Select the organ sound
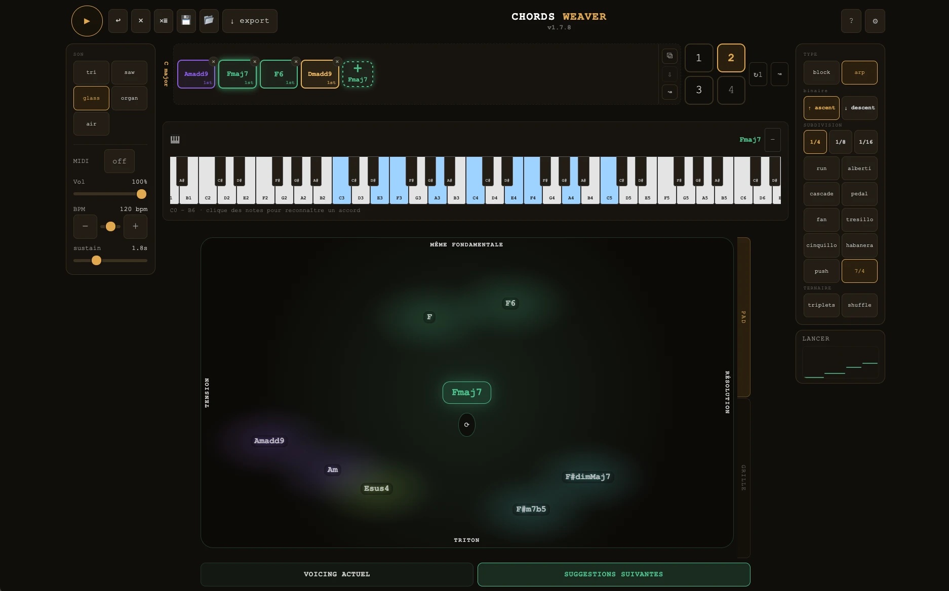This screenshot has width=949, height=591. (129, 98)
